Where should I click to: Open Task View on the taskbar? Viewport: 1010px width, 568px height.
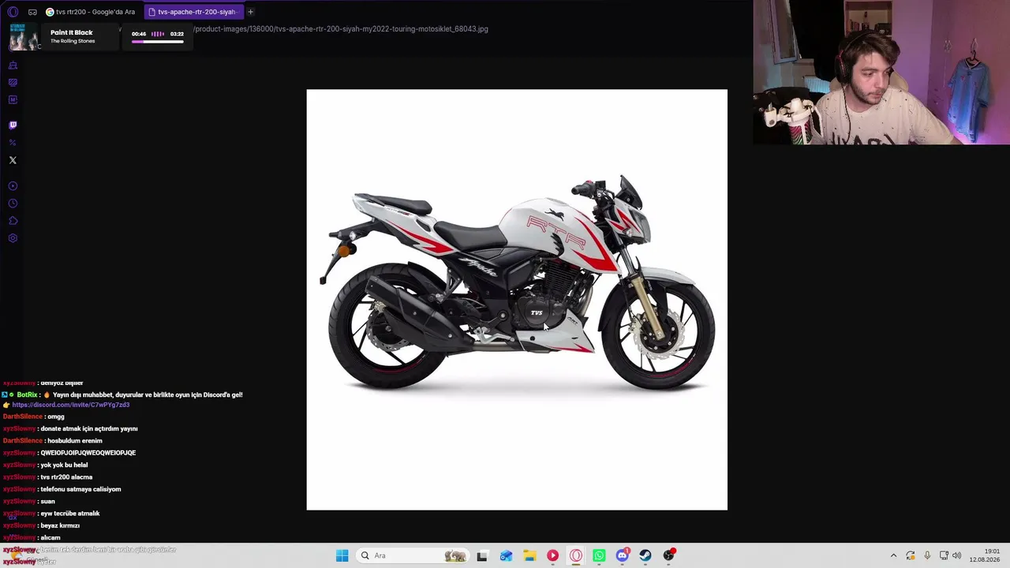482,555
